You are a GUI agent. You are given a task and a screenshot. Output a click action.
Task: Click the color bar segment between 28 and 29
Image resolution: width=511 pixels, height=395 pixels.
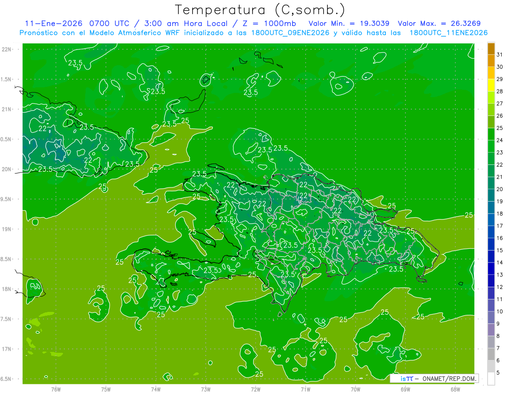(x=491, y=85)
